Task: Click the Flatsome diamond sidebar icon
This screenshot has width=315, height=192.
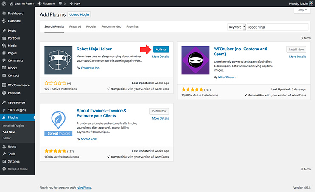Action: [x=4, y=21]
